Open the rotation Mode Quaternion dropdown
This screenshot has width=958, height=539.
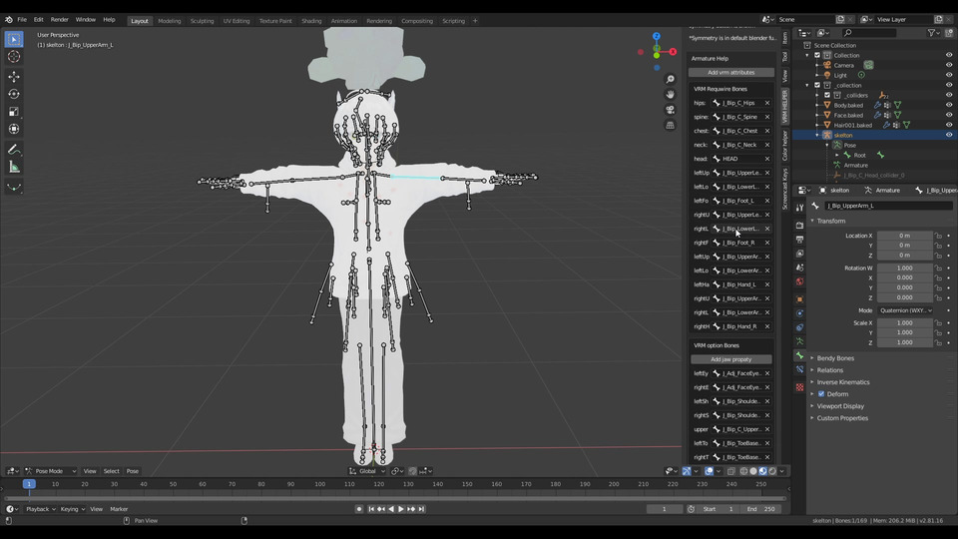[905, 310]
